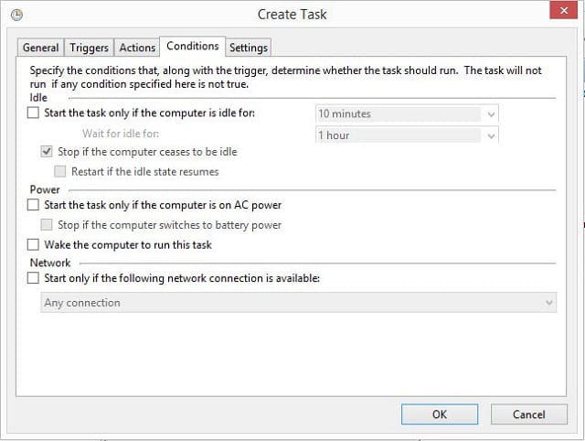Open the Settings tab
The height and width of the screenshot is (441, 585).
click(249, 48)
